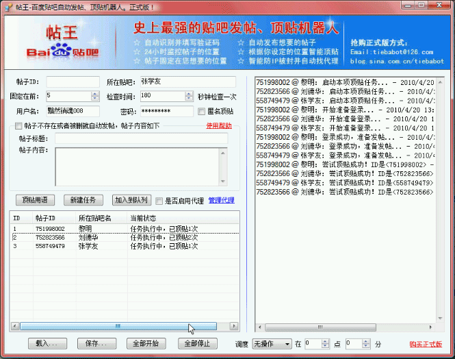Select the task row for 黎明

125,229
